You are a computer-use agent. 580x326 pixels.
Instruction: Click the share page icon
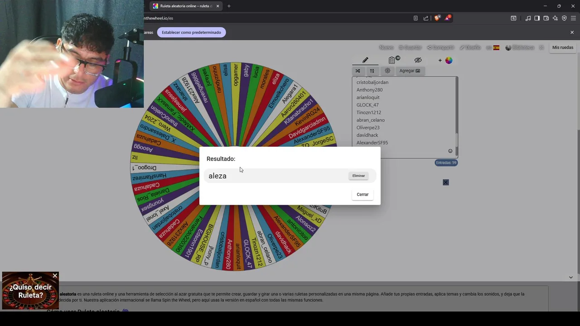(x=426, y=18)
